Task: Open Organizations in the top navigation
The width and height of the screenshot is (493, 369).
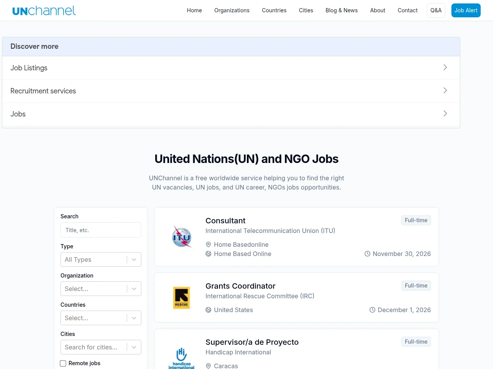Action: click(232, 10)
